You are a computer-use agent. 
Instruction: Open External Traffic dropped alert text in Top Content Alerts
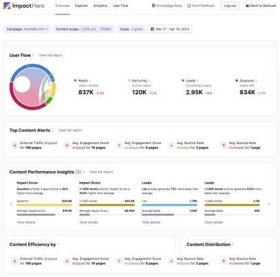[39, 145]
